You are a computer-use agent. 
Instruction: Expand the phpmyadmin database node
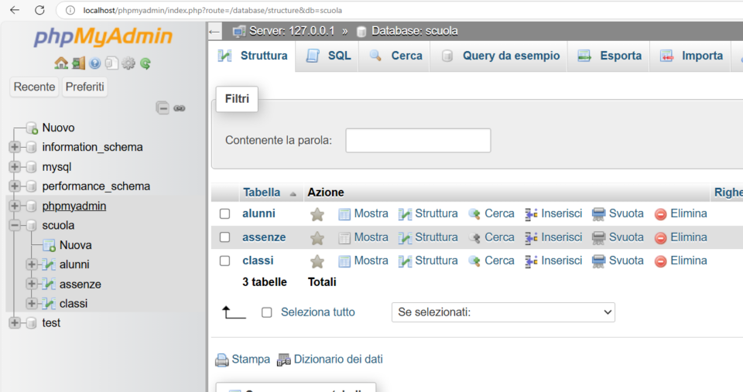coord(15,206)
